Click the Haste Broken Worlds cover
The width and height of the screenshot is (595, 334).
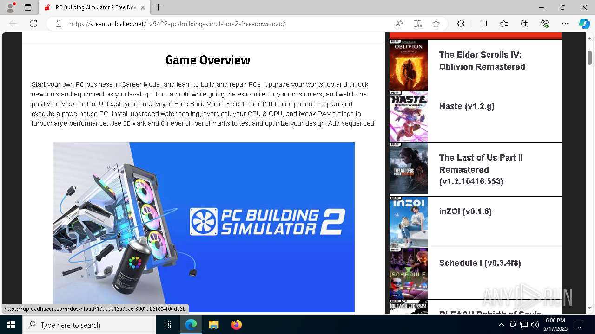click(x=408, y=117)
